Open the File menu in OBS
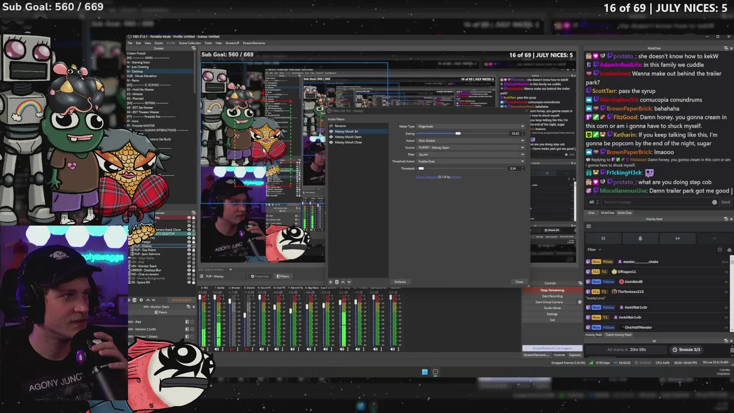 (x=130, y=43)
